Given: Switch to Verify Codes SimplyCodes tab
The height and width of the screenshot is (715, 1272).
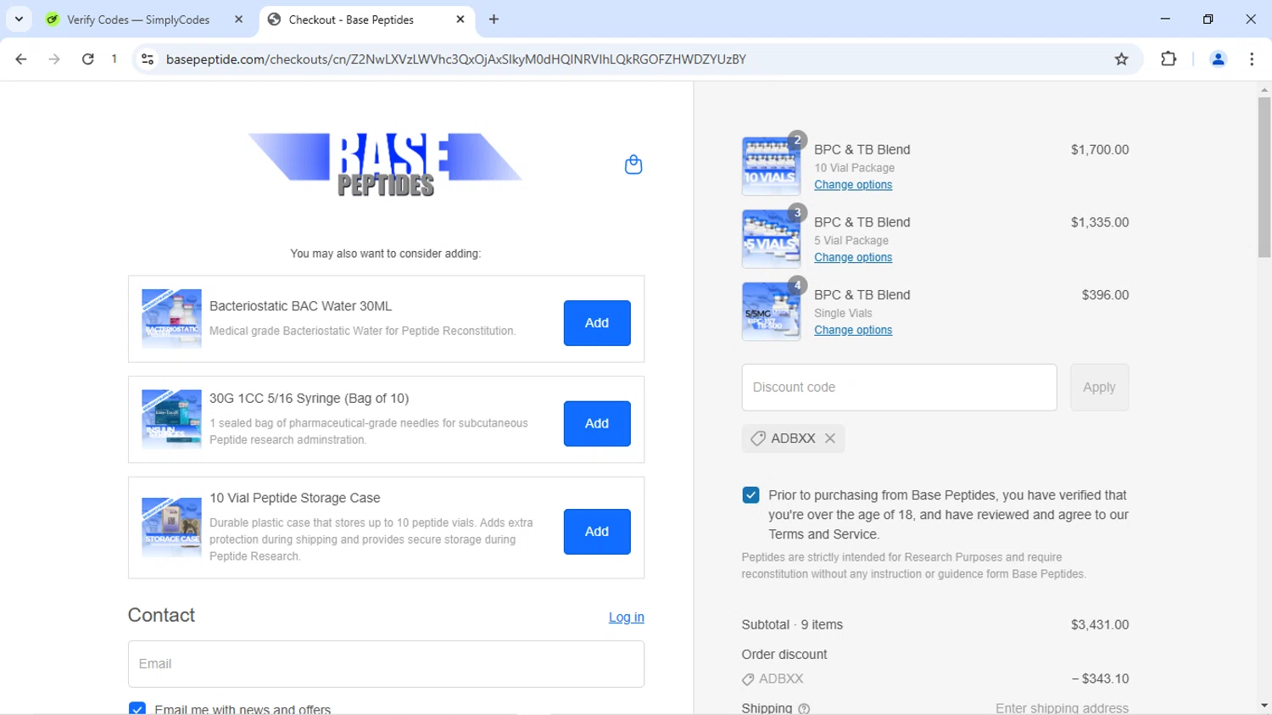Looking at the screenshot, I should click(138, 20).
